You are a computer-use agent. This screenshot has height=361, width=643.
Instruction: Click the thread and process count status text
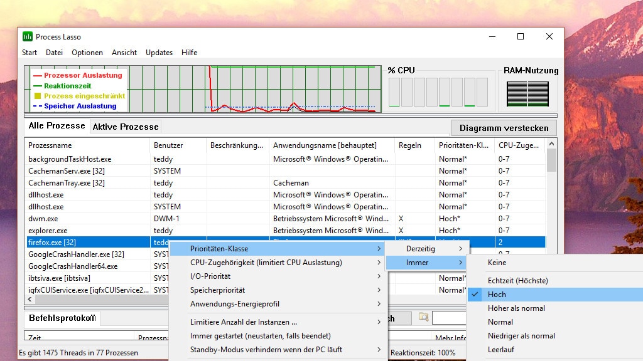coord(78,352)
